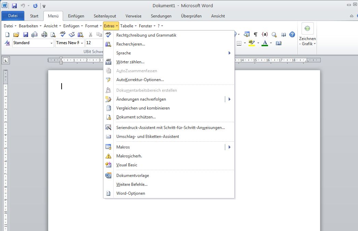Choose Rechtschreibung und Grammatik
Screen dimensions: 358x231
pos(169,35)
